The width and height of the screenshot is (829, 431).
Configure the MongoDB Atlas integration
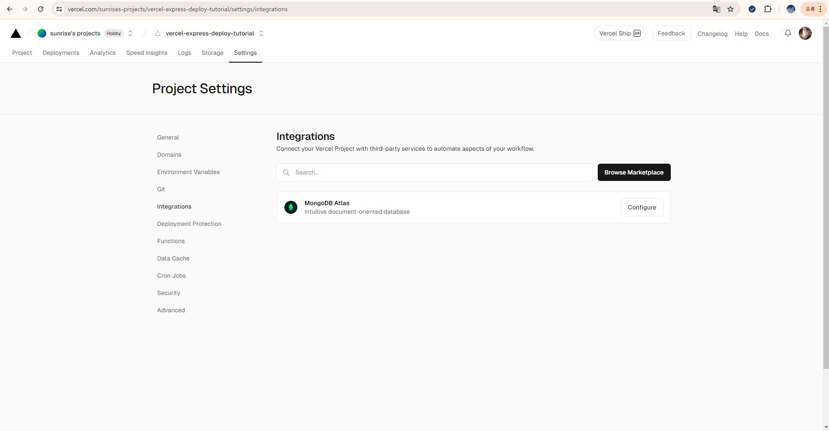pos(642,207)
